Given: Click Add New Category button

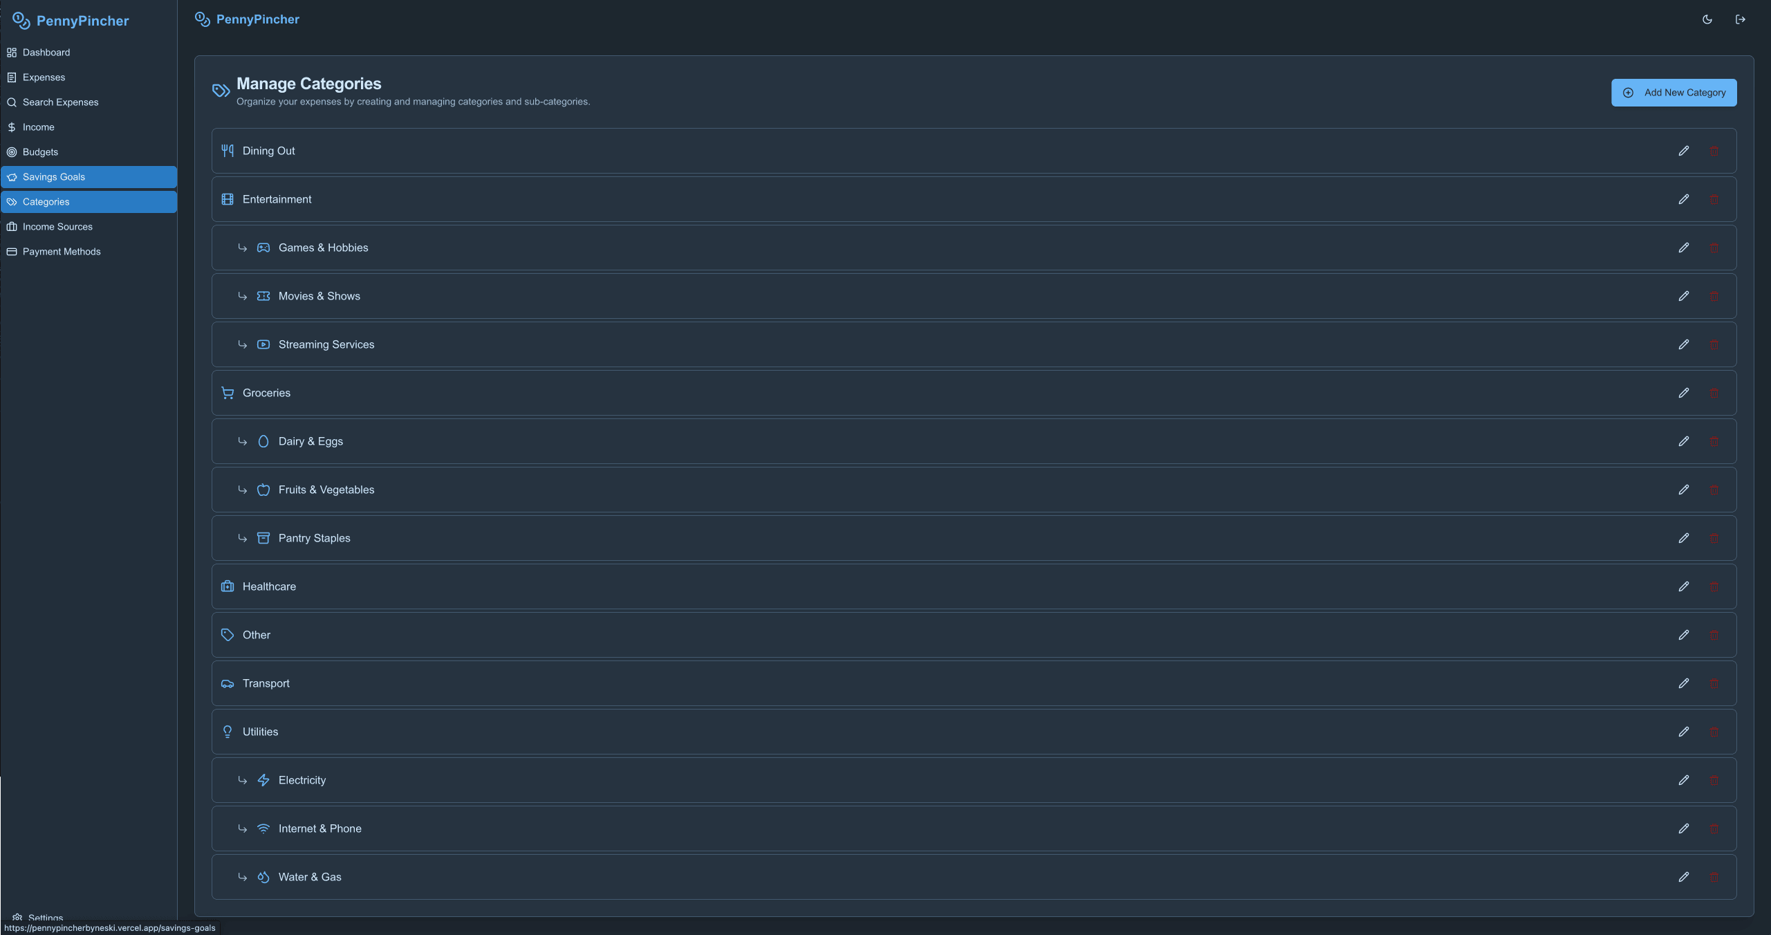Looking at the screenshot, I should click(1673, 93).
